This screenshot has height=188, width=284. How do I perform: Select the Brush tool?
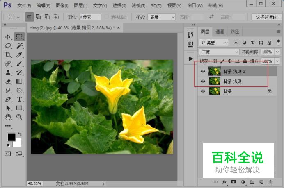click(x=19, y=63)
